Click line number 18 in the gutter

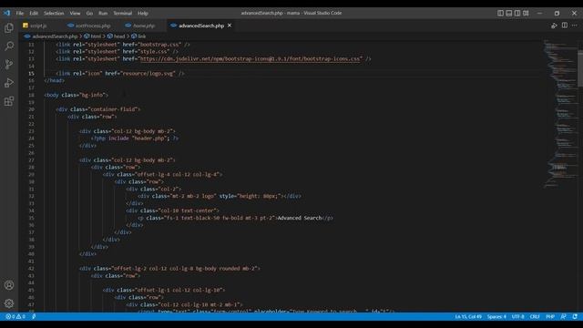tap(31, 95)
